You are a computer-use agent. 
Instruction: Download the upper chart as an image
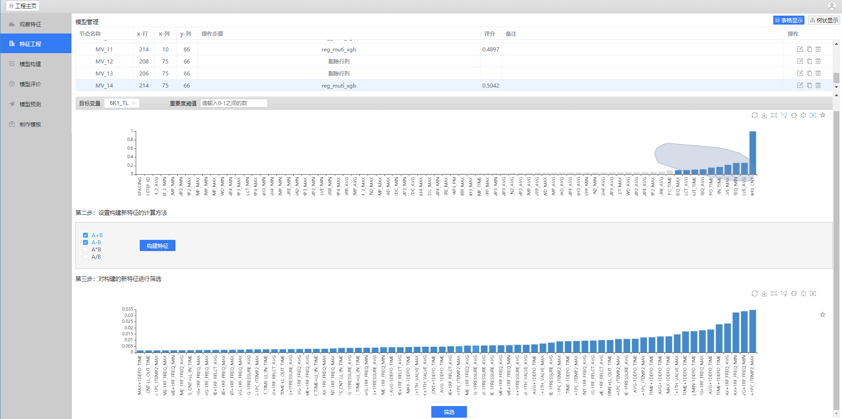click(764, 115)
